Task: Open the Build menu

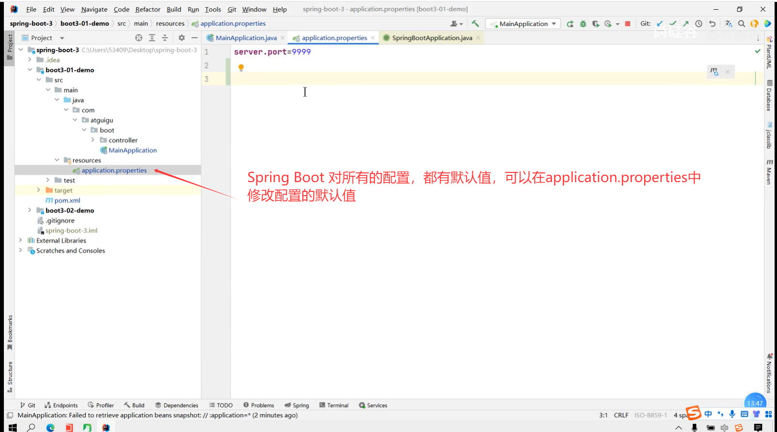Action: click(174, 9)
